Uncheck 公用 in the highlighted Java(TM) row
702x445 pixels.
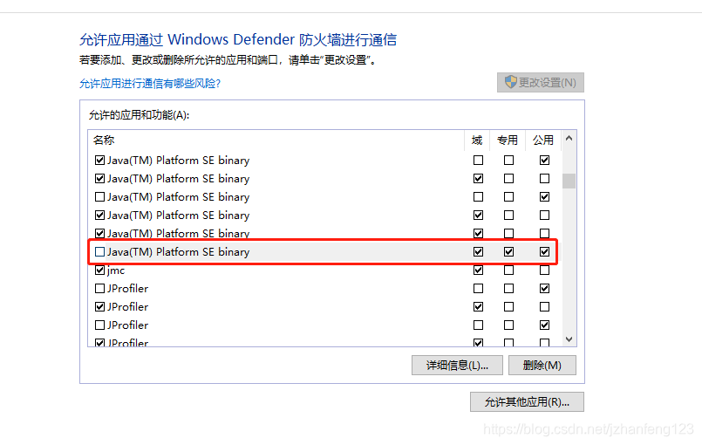click(544, 252)
